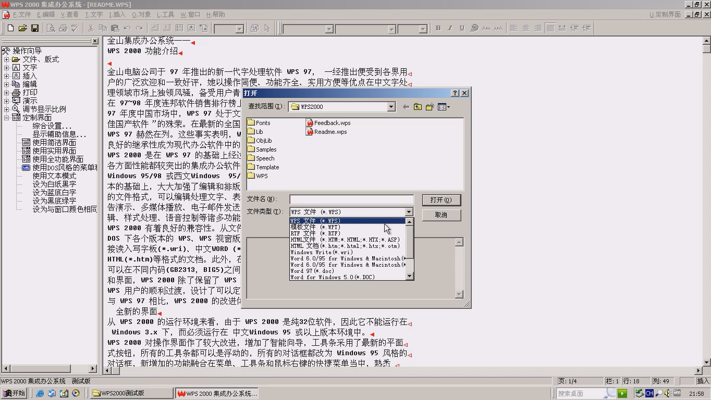Click the mouse pointer select tool icon
The image size is (711, 400).
pyautogui.click(x=267, y=28)
